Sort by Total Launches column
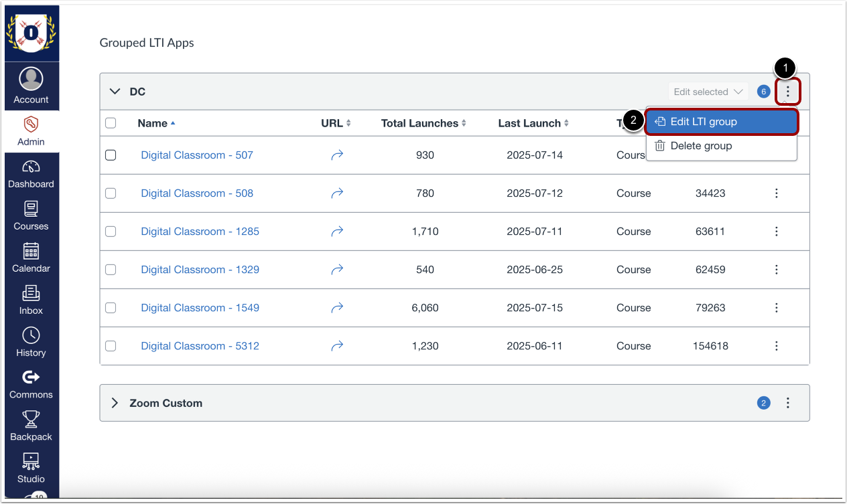The image size is (847, 504). pos(423,123)
